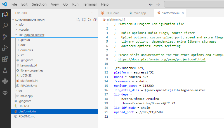Open Source Control view

[5, 37]
